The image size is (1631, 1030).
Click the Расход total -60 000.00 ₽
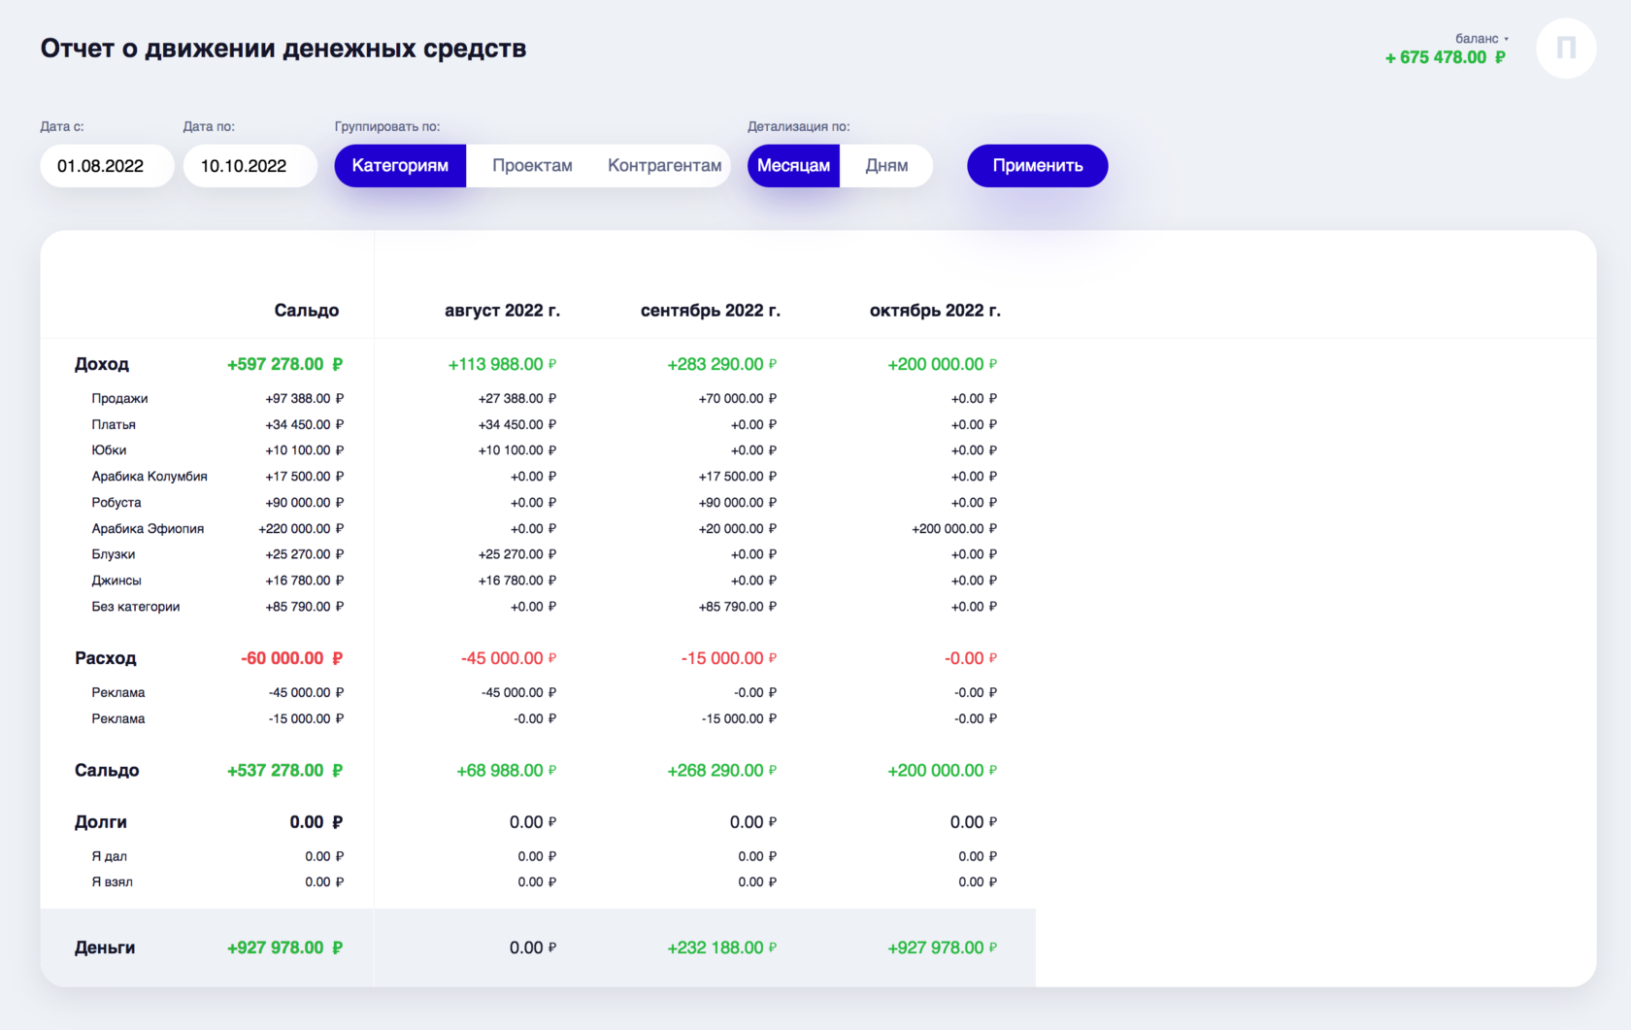292,658
